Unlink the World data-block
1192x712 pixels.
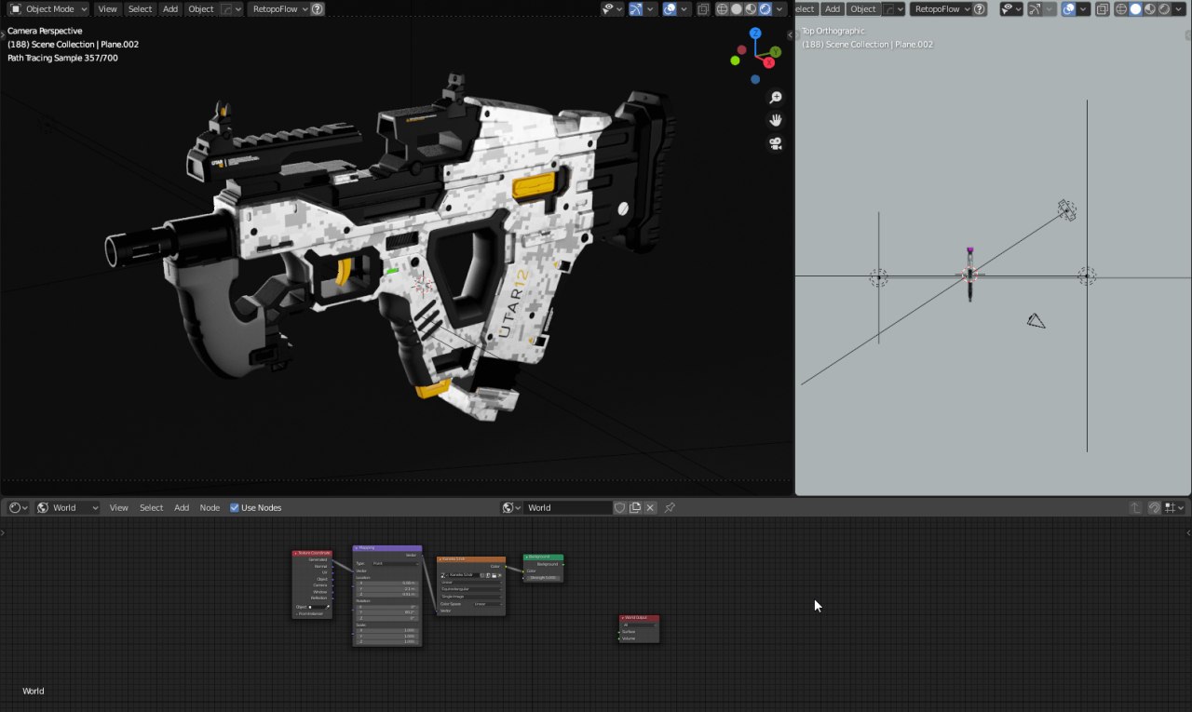(650, 508)
